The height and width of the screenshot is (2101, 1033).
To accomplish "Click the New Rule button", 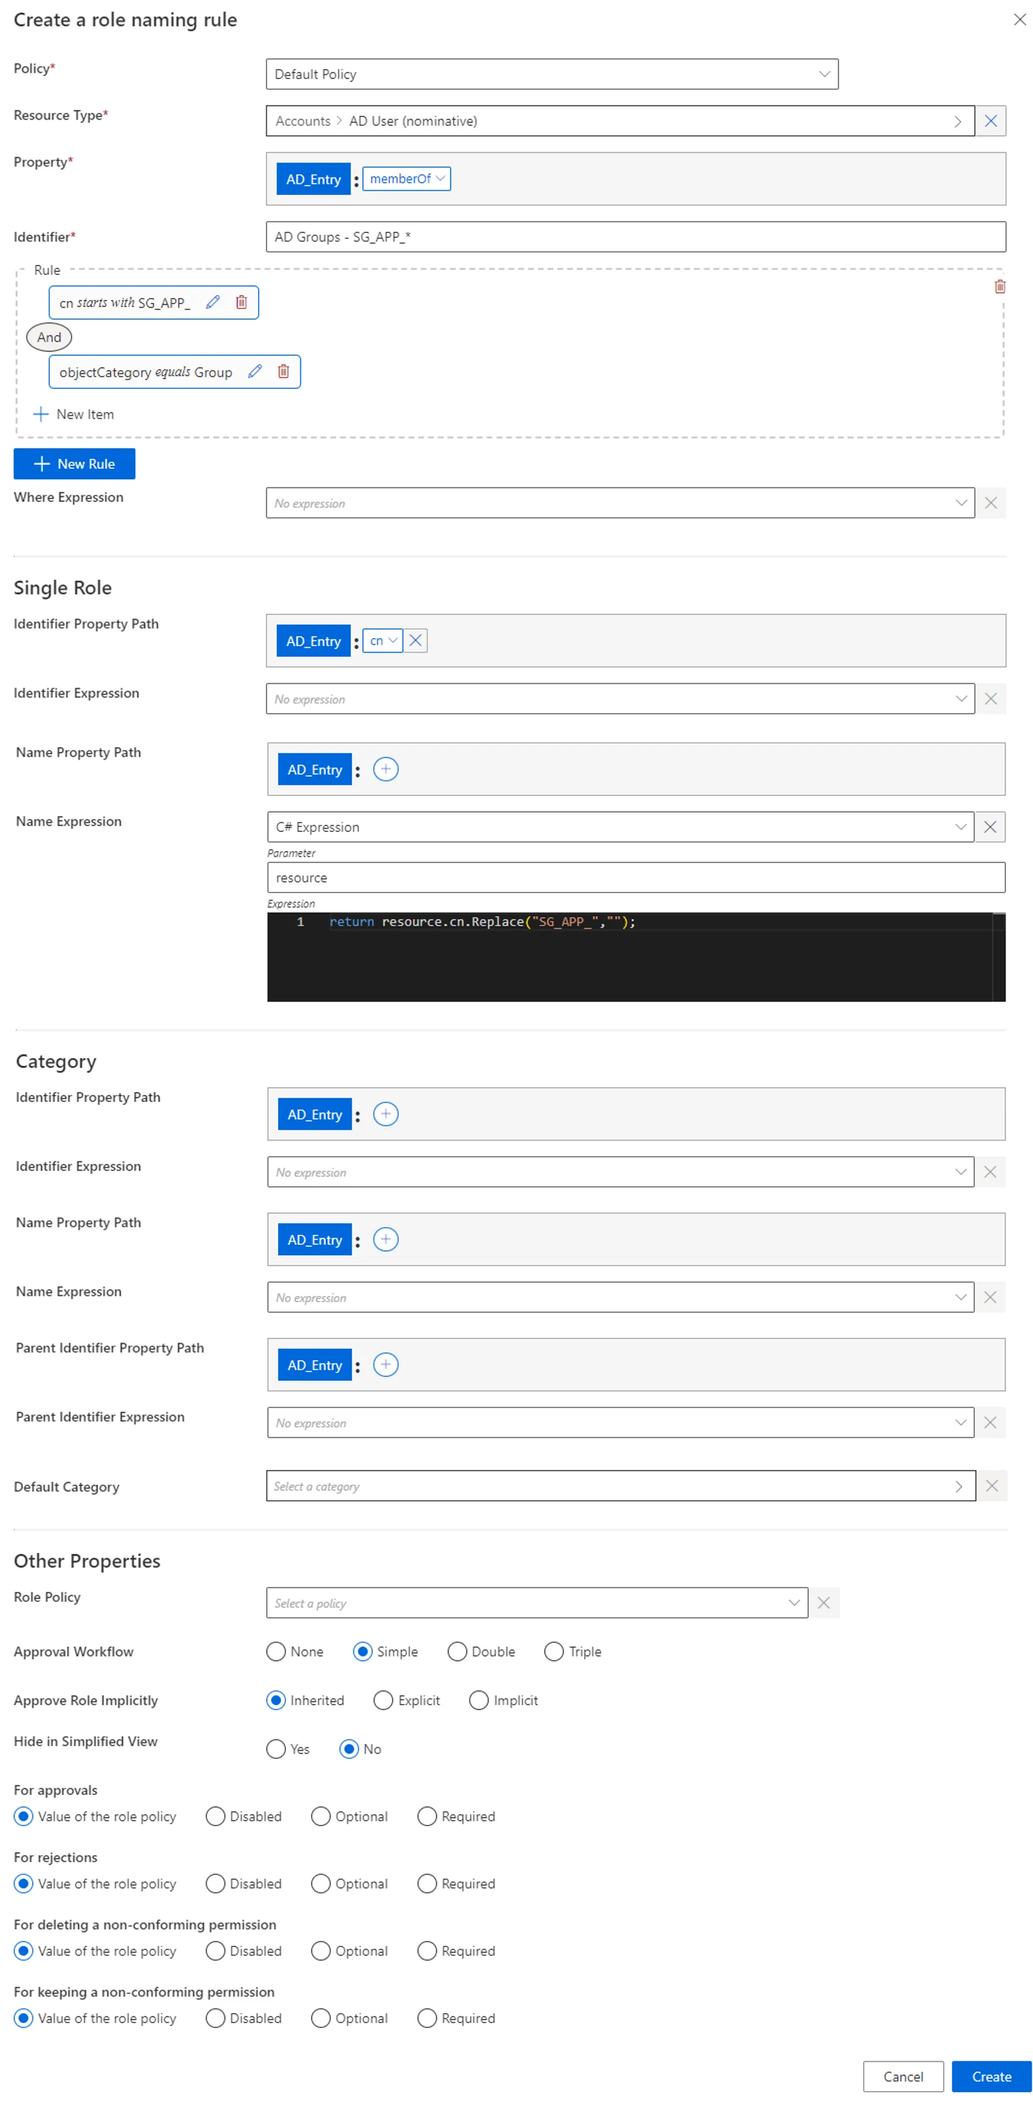I will click(74, 464).
